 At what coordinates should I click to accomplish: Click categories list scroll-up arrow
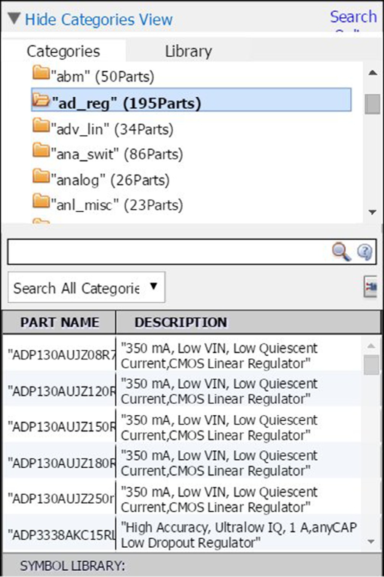point(373,73)
